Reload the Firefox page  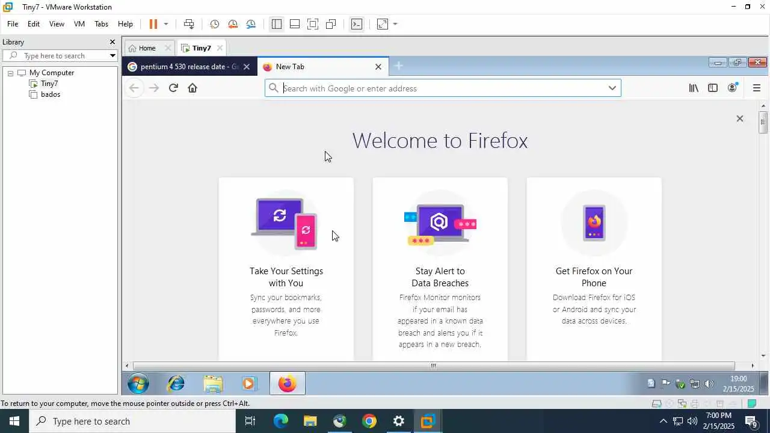click(x=173, y=88)
